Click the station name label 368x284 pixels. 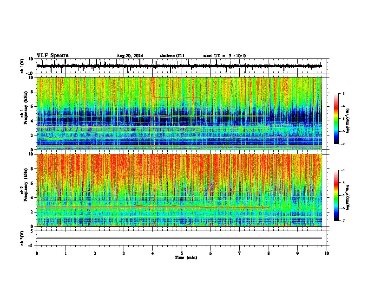coord(172,56)
